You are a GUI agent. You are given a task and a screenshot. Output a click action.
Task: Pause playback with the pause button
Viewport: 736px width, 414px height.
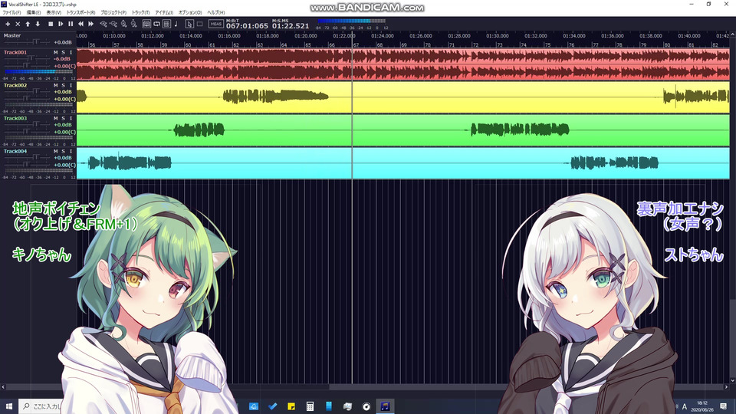(71, 24)
